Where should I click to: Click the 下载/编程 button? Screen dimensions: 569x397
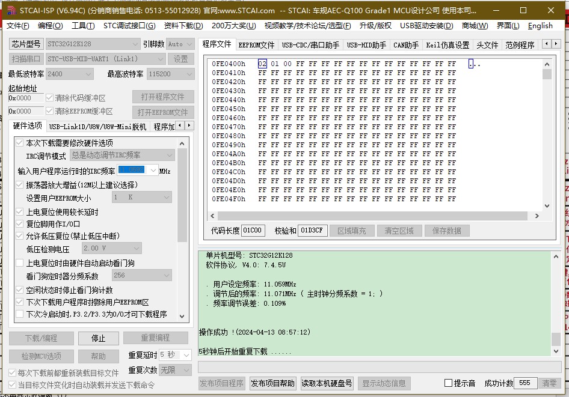[x=41, y=338]
